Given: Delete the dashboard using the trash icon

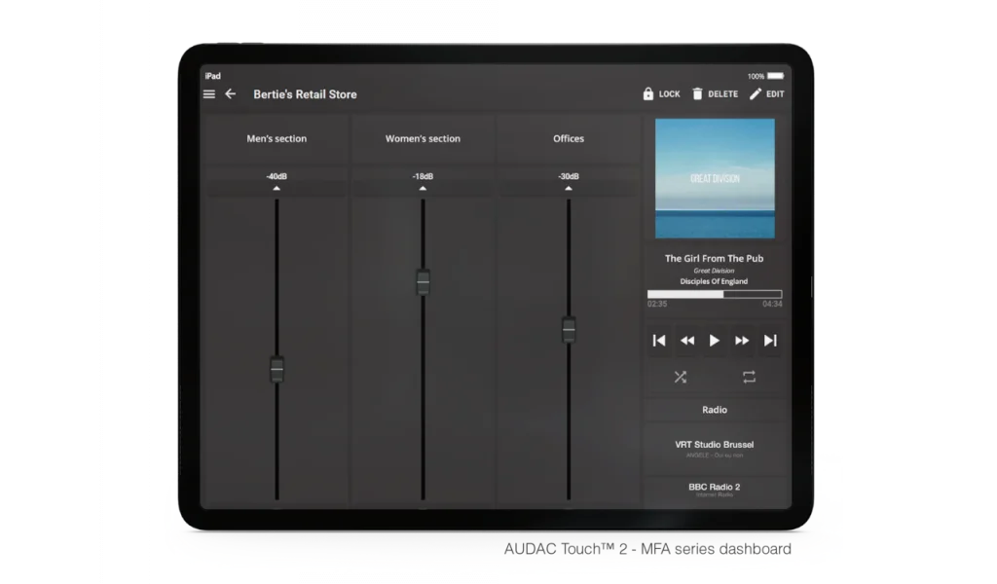Looking at the screenshot, I should tap(697, 94).
